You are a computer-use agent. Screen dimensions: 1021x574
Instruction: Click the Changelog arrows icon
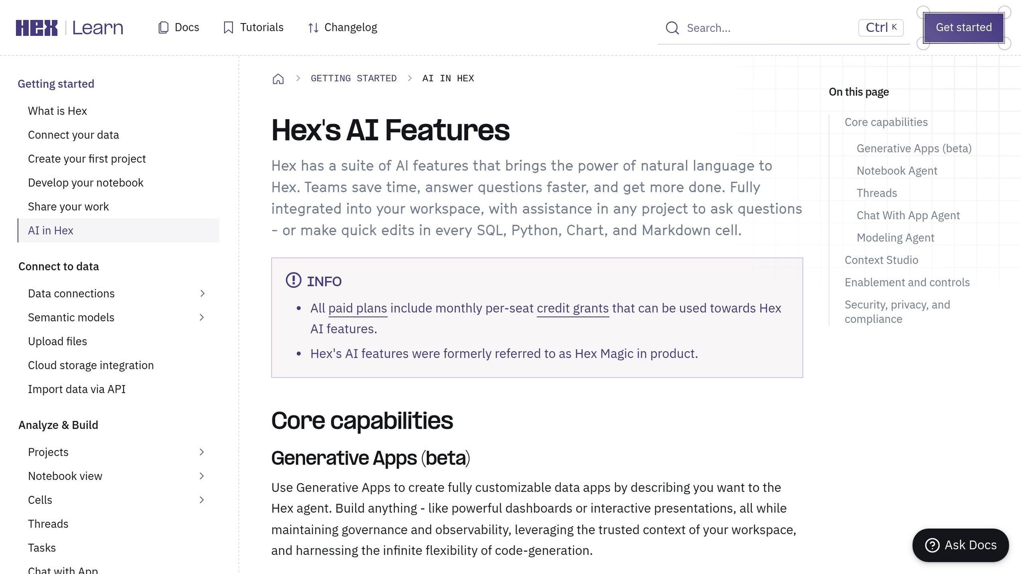[x=313, y=28]
